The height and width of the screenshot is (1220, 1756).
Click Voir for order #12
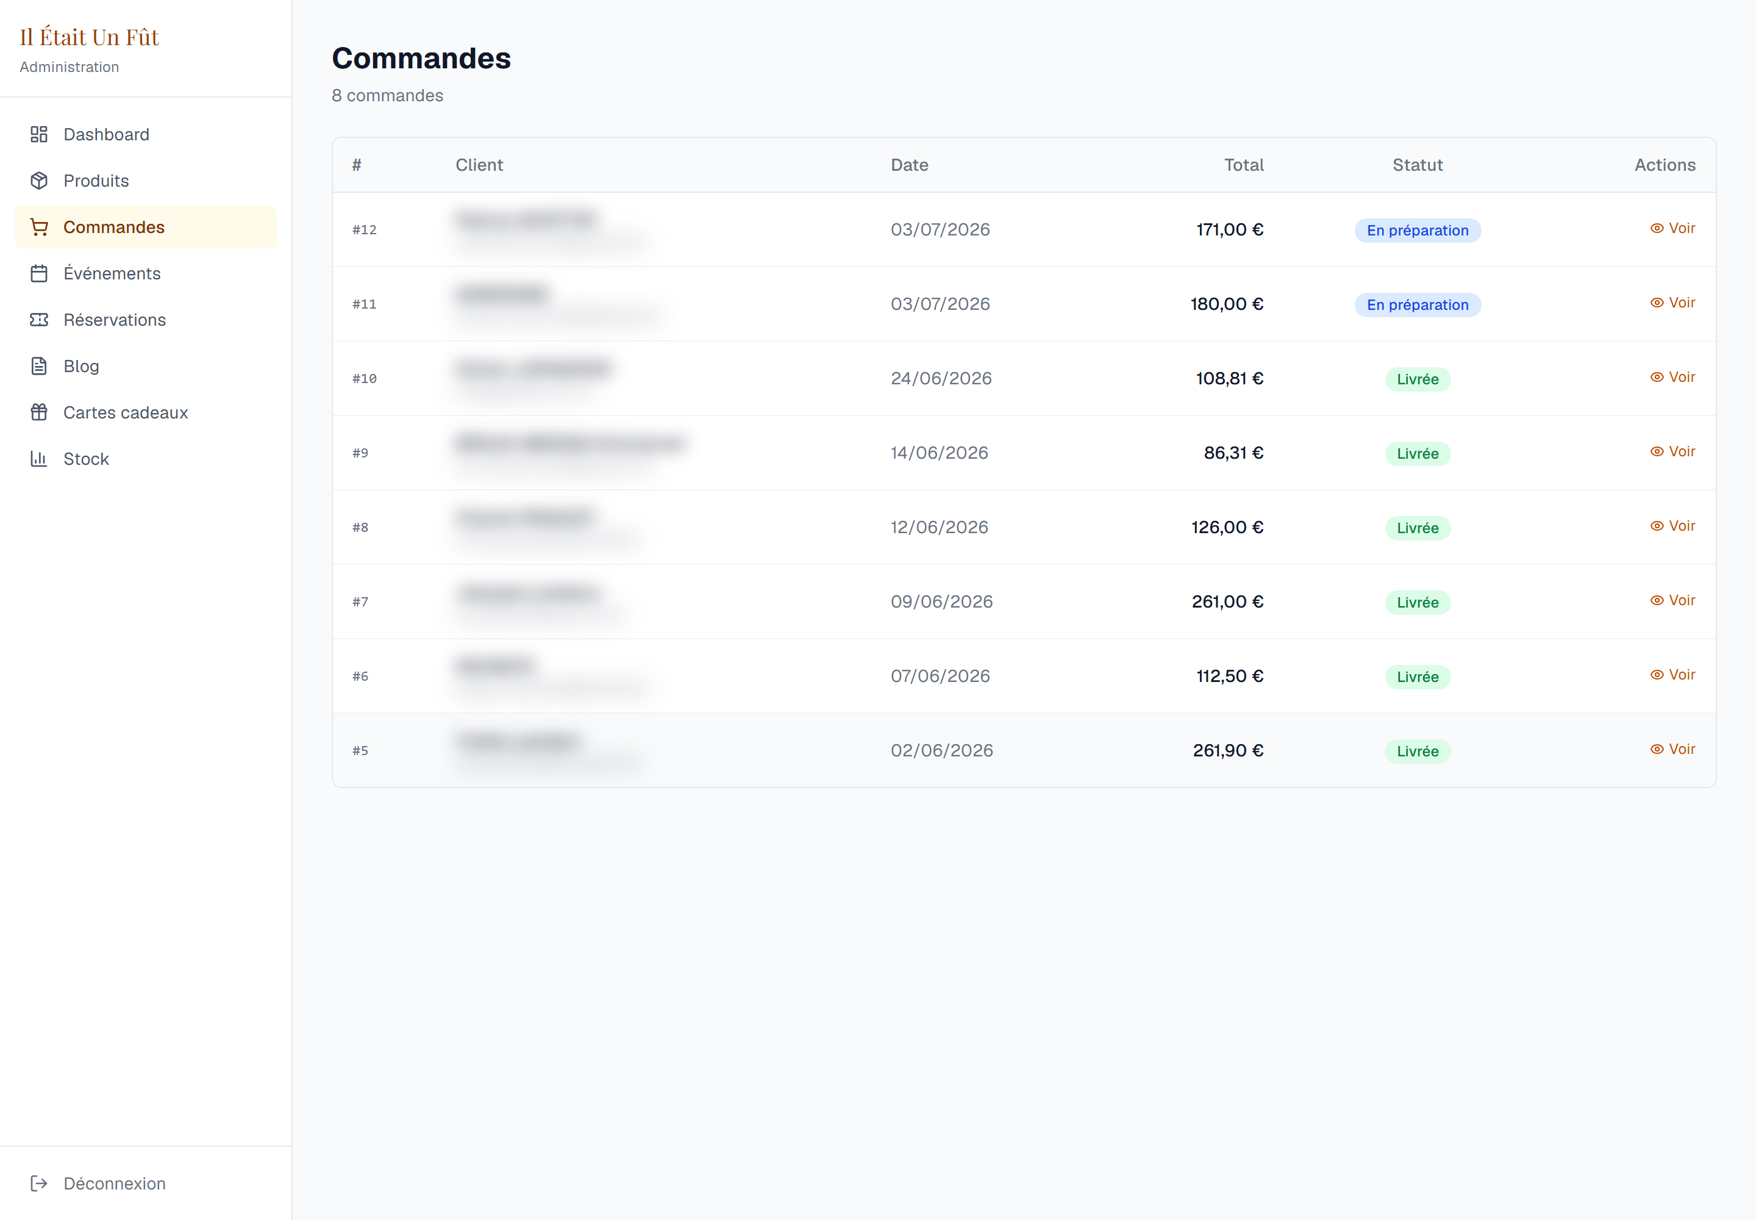point(1672,229)
